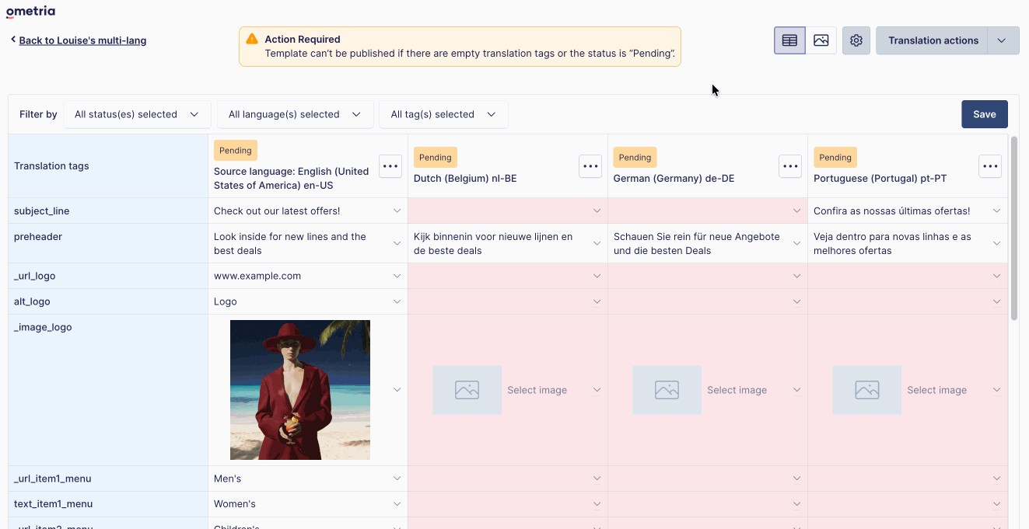Click the vertical table scrollbar
The height and width of the screenshot is (529, 1029).
pos(1013,228)
